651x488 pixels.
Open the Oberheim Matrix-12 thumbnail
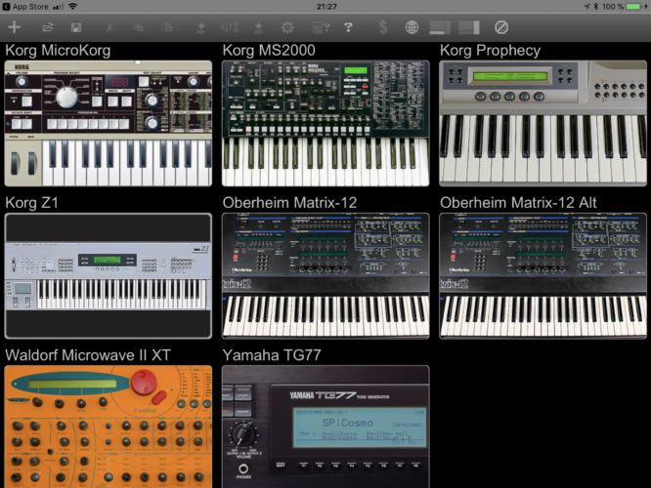click(325, 275)
